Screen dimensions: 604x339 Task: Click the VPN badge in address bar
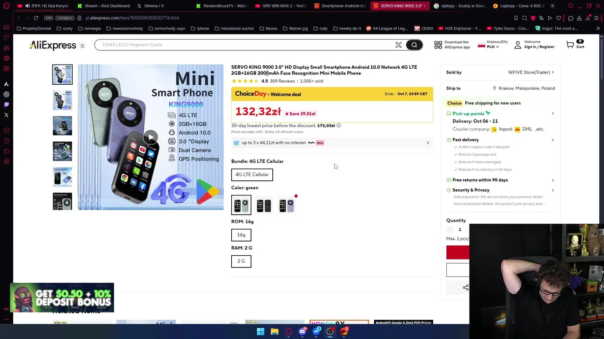(x=49, y=18)
